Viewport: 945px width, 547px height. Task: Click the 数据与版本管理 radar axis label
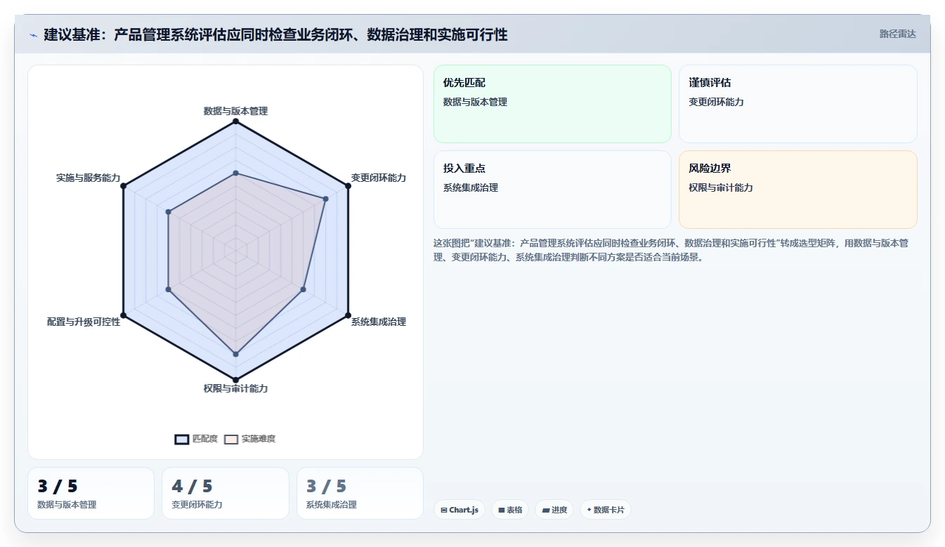click(x=235, y=111)
